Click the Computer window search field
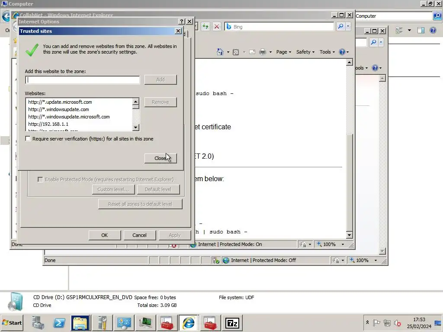The height and width of the screenshot is (332, 443). (393, 16)
